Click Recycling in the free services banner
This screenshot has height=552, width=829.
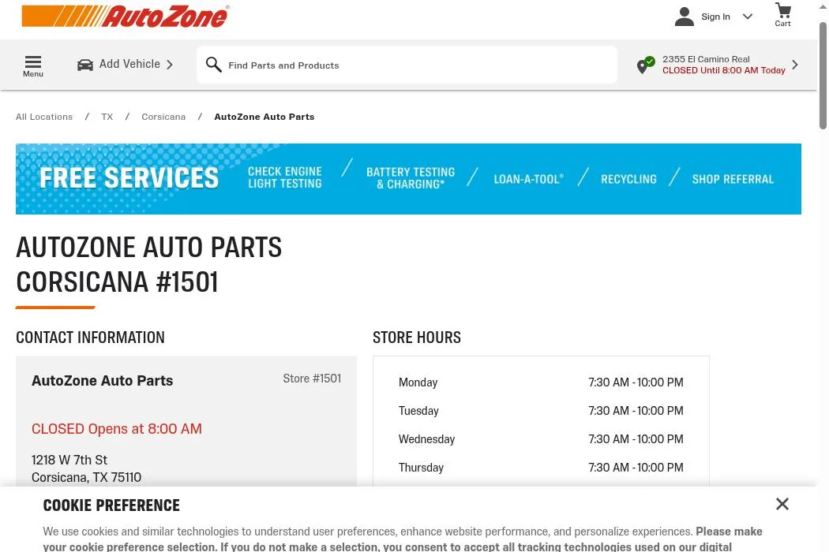[x=628, y=179]
